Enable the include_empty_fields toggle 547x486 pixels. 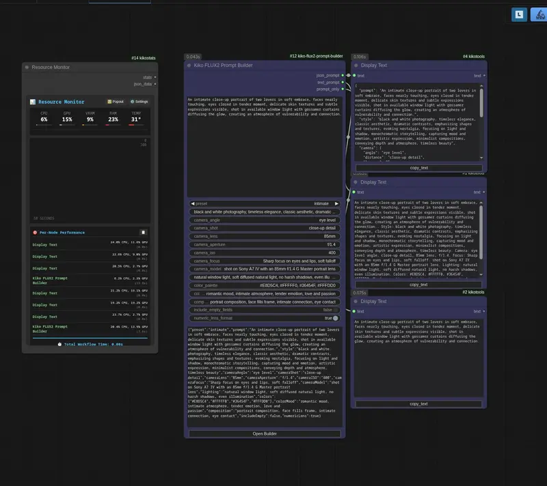pos(336,309)
